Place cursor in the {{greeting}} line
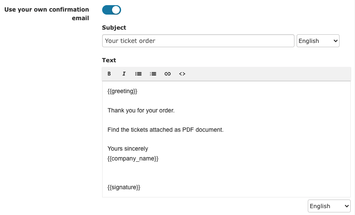This screenshot has height=215, width=355. point(122,91)
